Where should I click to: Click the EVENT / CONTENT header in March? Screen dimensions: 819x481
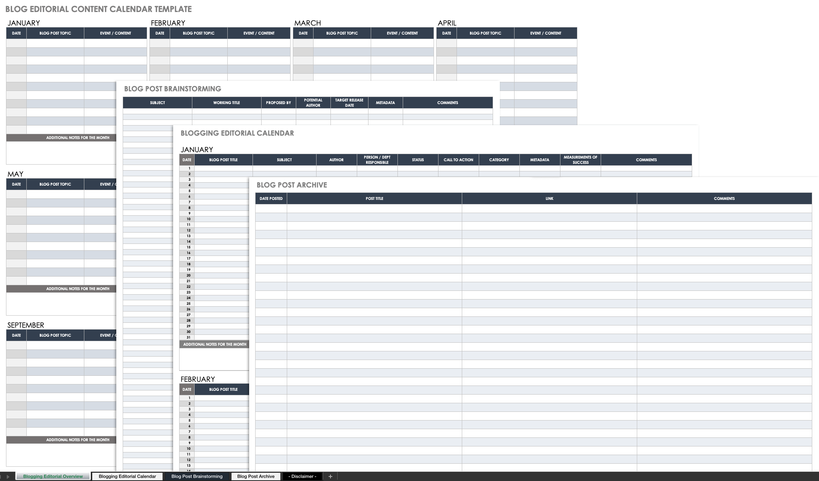(x=402, y=33)
